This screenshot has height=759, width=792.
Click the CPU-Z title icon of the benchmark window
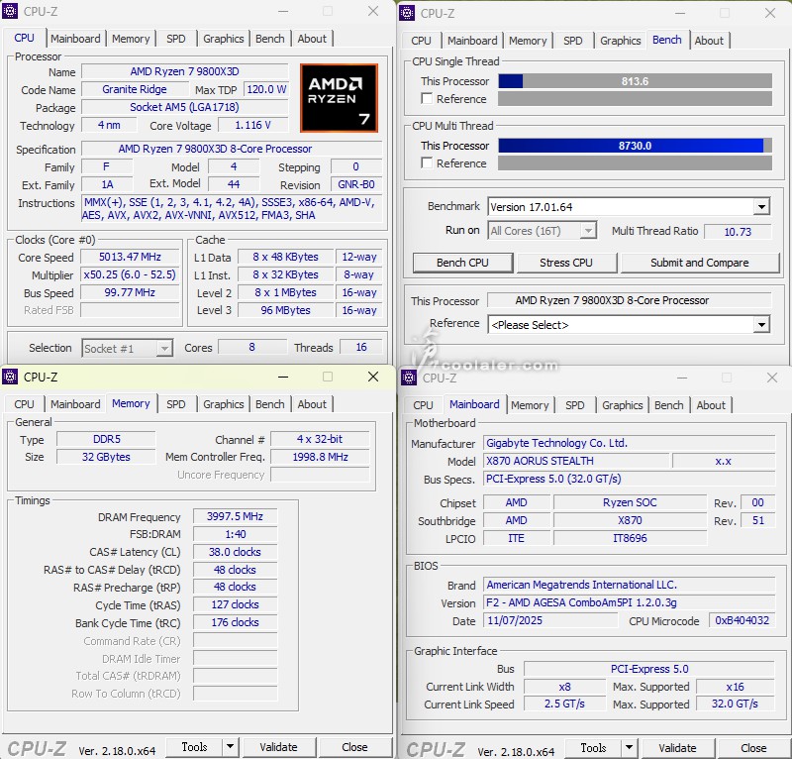(x=409, y=13)
